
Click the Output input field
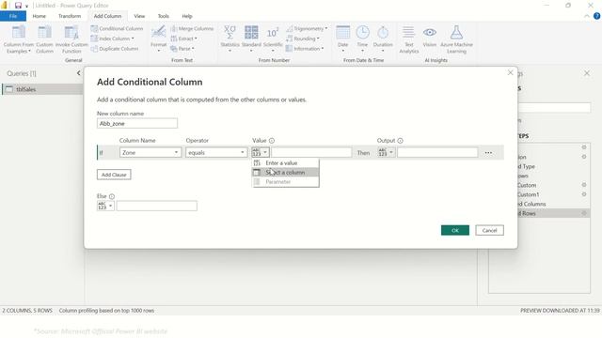[x=437, y=152]
